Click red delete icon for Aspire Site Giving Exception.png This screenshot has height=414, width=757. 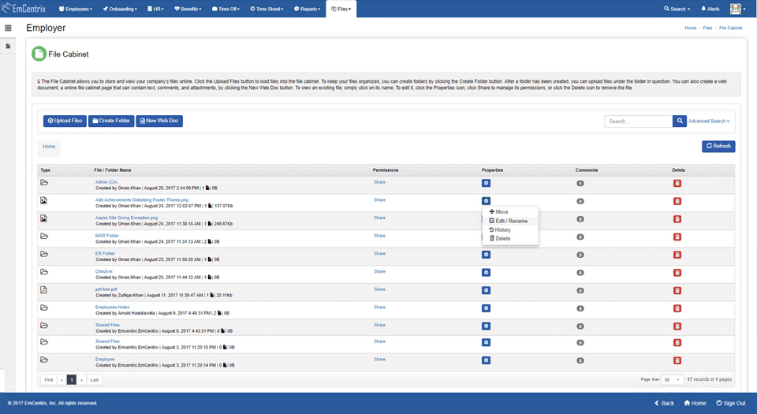pos(677,219)
